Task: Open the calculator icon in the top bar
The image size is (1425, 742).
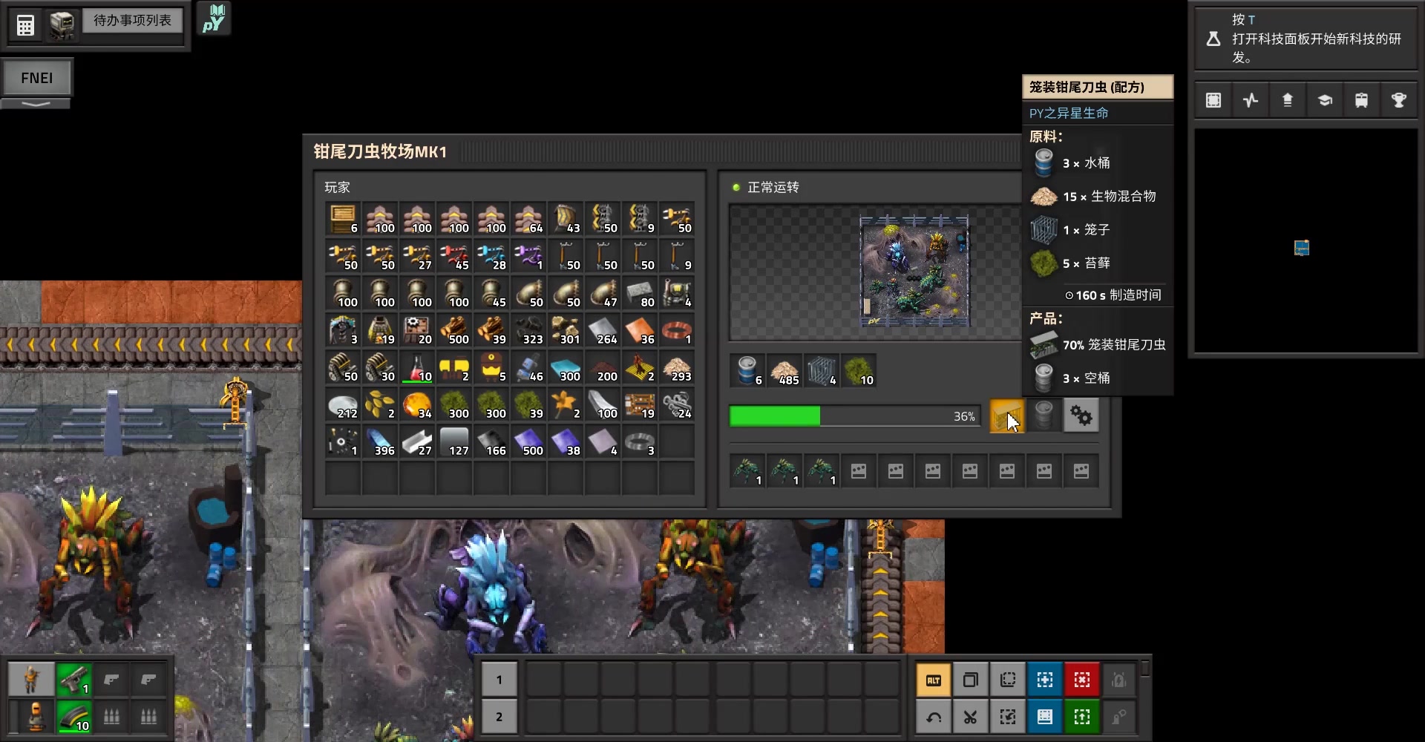Action: pyautogui.click(x=25, y=25)
